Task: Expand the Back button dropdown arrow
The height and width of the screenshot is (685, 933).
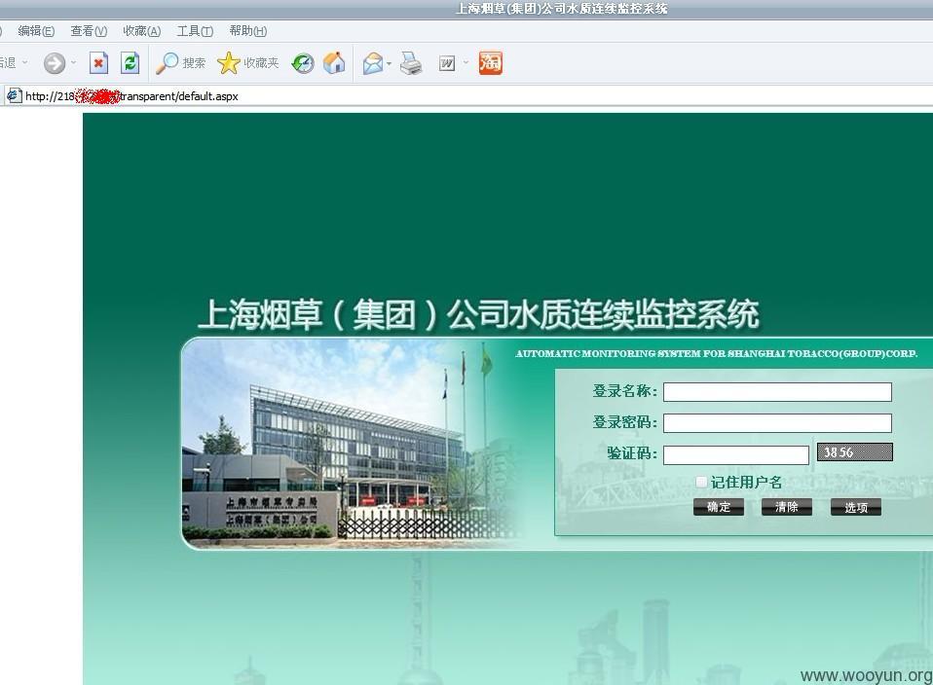Action: [x=25, y=62]
